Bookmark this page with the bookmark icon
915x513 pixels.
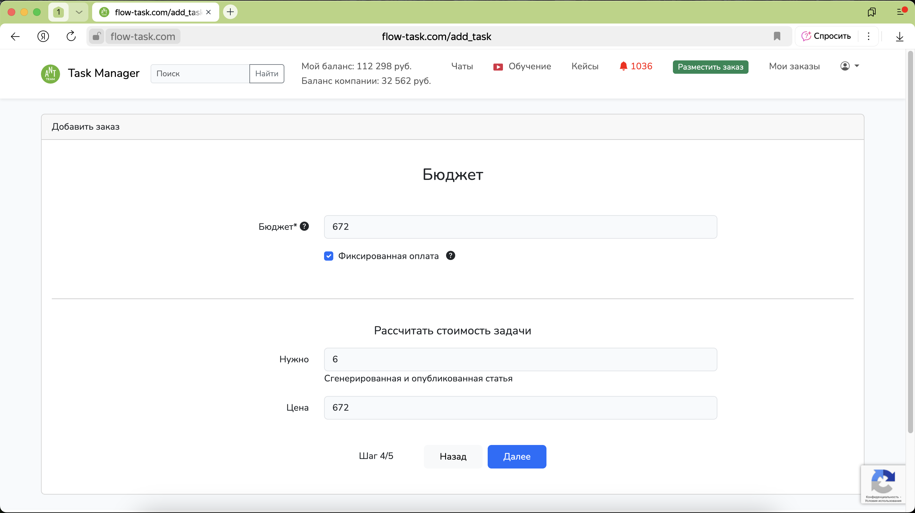tap(777, 36)
